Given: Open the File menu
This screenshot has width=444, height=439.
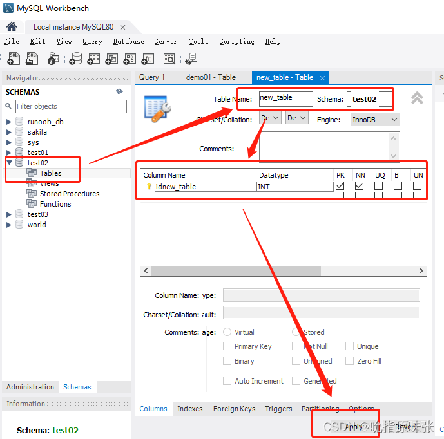Looking at the screenshot, I should 12,42.
